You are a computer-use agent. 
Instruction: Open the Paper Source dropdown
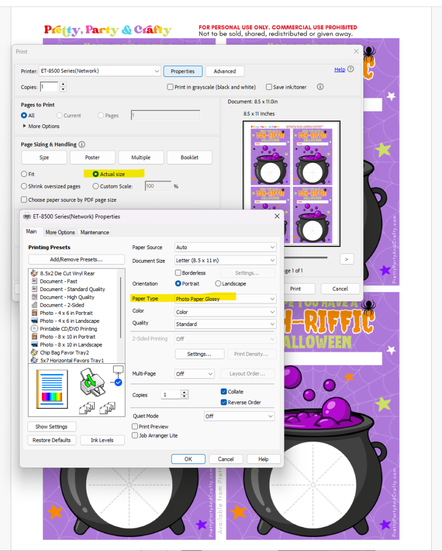(226, 248)
